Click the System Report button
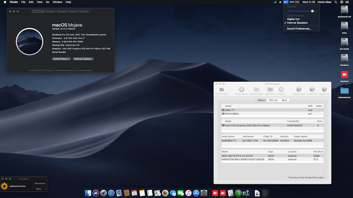The height and width of the screenshot is (198, 353). pos(61,59)
